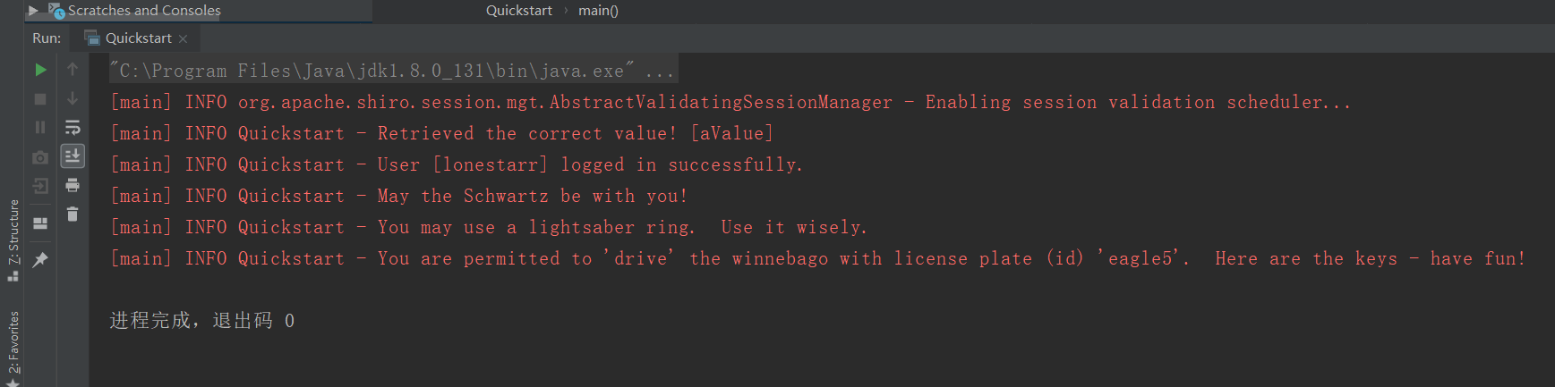Click the Stop process square icon
Screen dimensions: 1555x387
[40, 98]
